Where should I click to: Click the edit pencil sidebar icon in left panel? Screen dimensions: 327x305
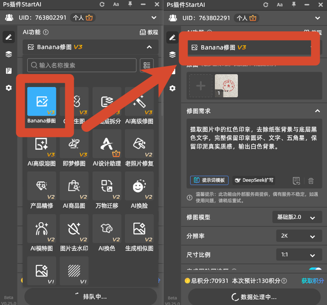pos(9,37)
